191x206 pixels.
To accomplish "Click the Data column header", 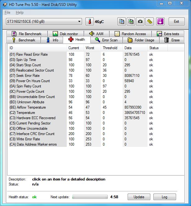I will (x=135, y=48).
